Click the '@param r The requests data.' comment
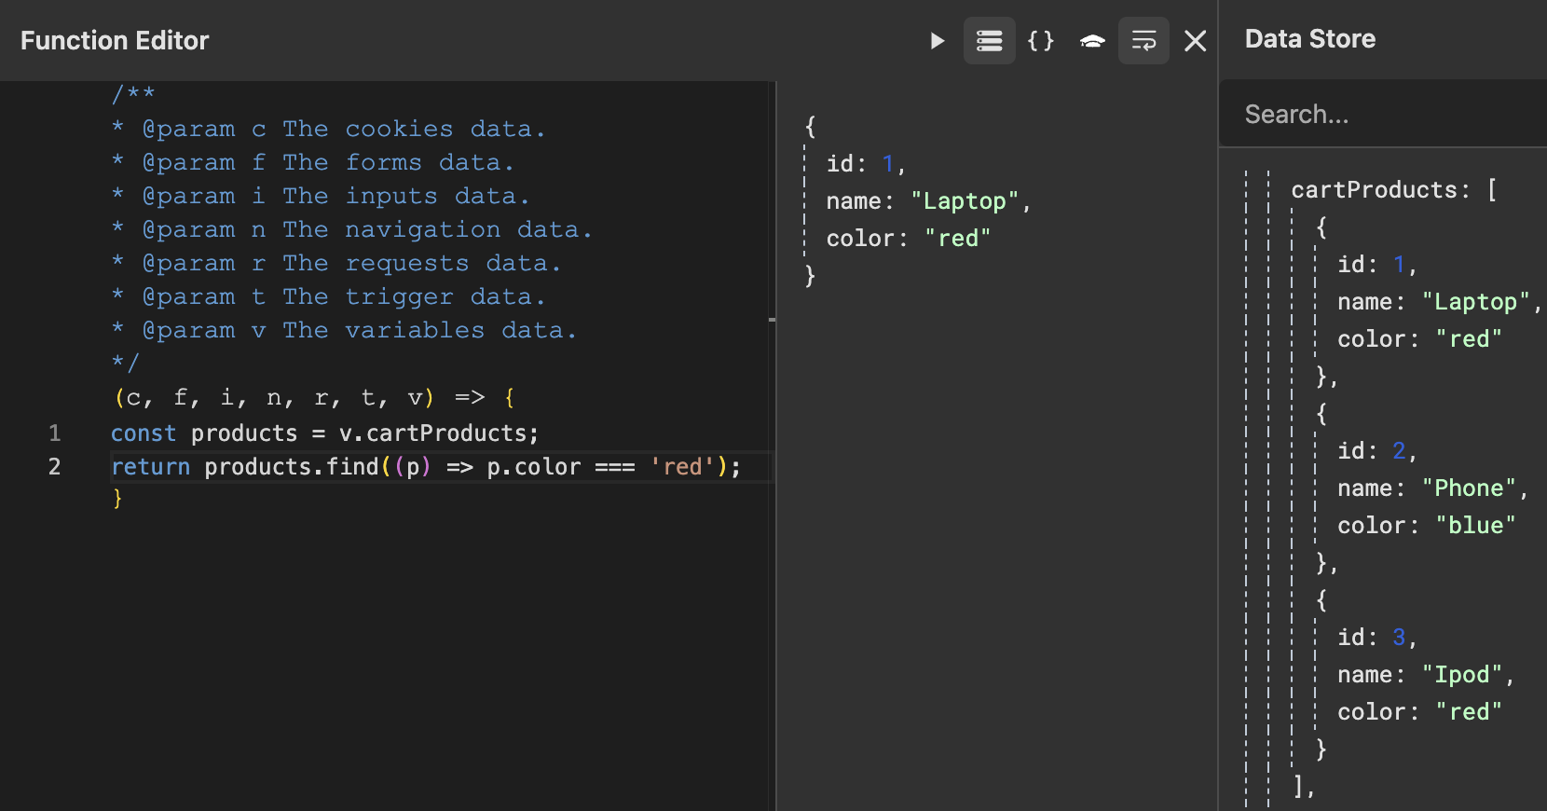Screen dimensions: 1547x811 (x=336, y=263)
